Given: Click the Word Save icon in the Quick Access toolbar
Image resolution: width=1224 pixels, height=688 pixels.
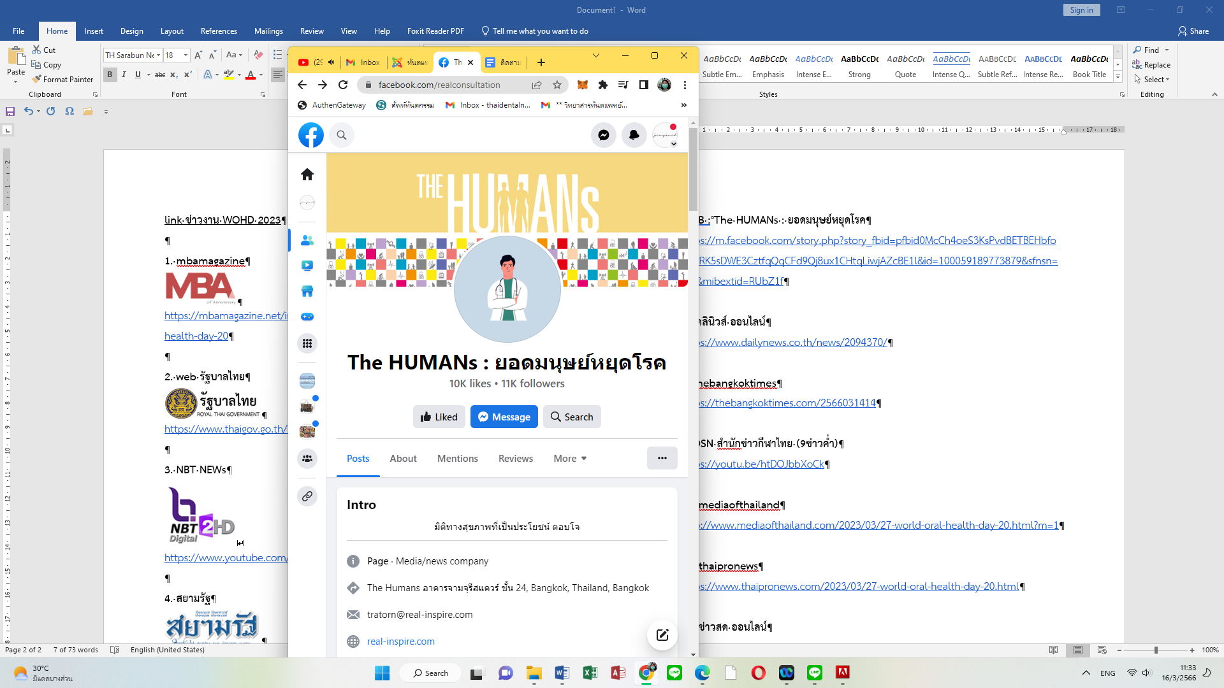Looking at the screenshot, I should 10,111.
